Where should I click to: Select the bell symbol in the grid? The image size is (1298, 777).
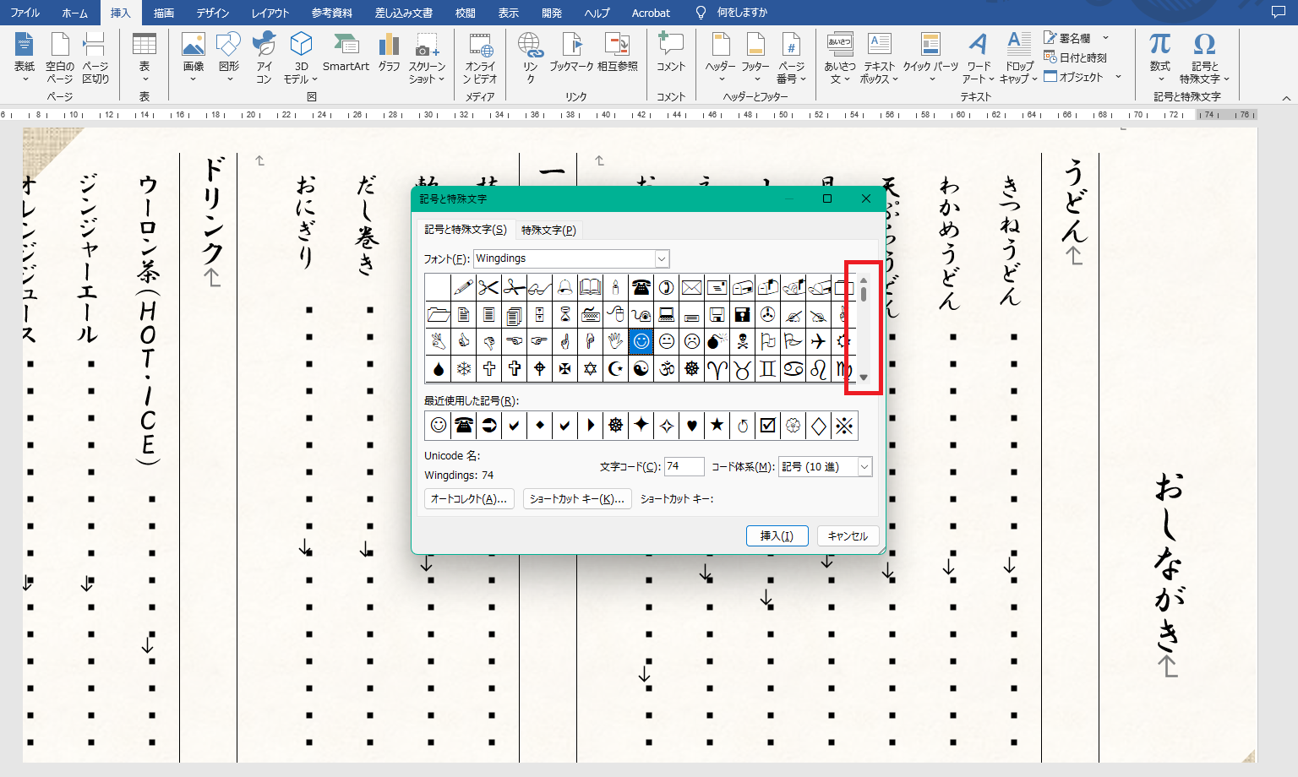point(564,288)
